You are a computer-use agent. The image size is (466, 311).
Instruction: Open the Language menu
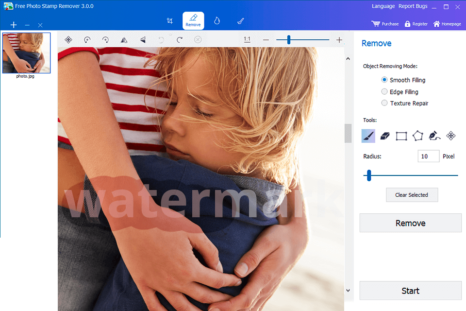tap(383, 6)
